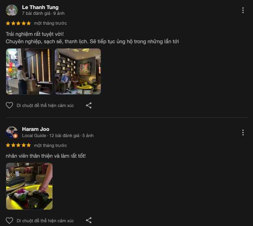The height and width of the screenshot is (226, 253).
Task: Click "7 bài đánh giá · 9 ảnh" text
Action: pyautogui.click(x=43, y=13)
